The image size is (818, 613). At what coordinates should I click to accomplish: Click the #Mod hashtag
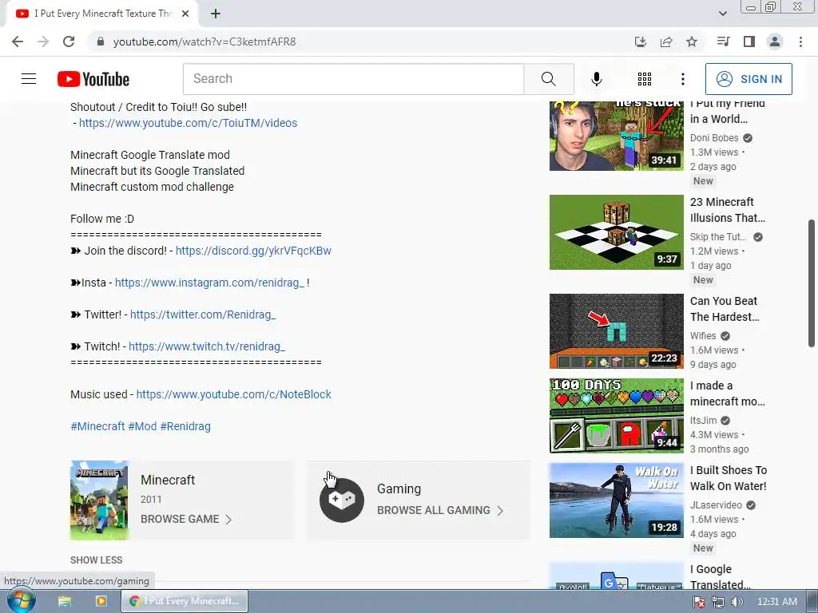click(142, 426)
